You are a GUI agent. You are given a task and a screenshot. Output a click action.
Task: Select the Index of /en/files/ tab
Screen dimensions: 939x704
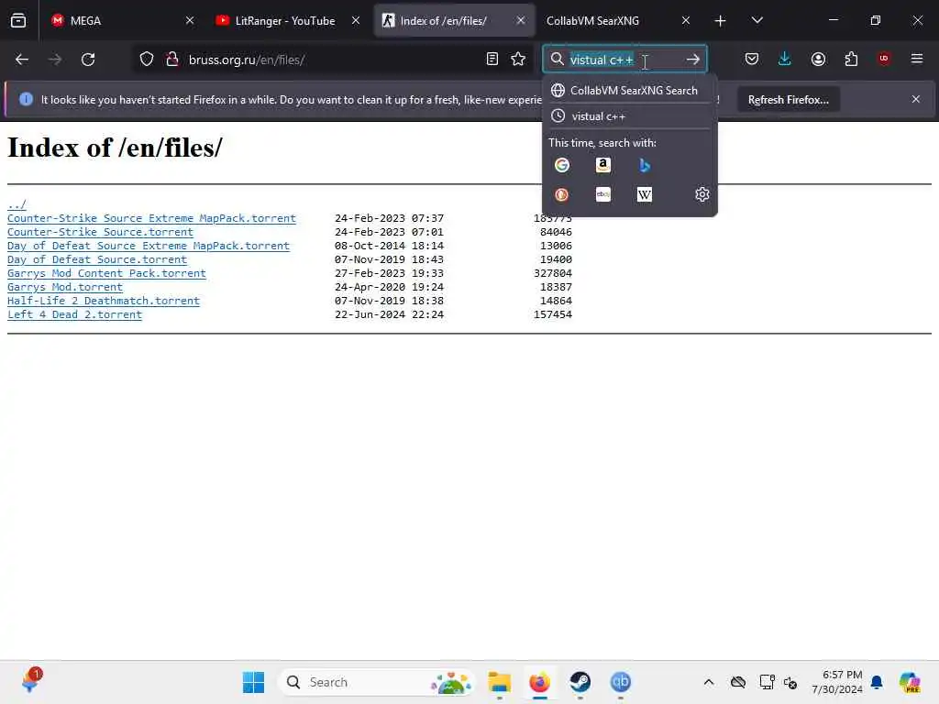pos(453,20)
